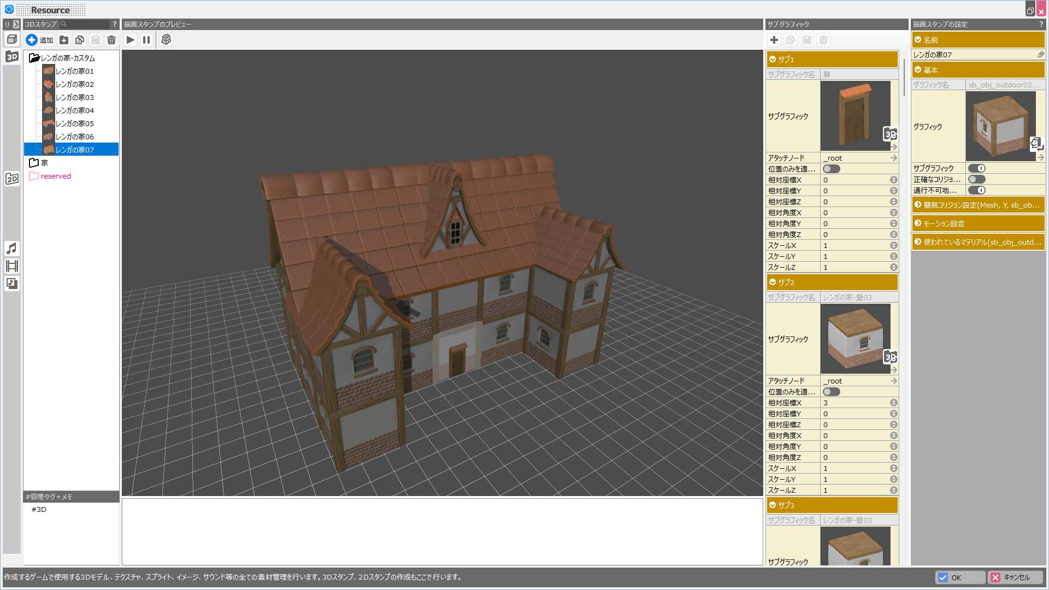Play the stamp preview animation

click(x=130, y=40)
